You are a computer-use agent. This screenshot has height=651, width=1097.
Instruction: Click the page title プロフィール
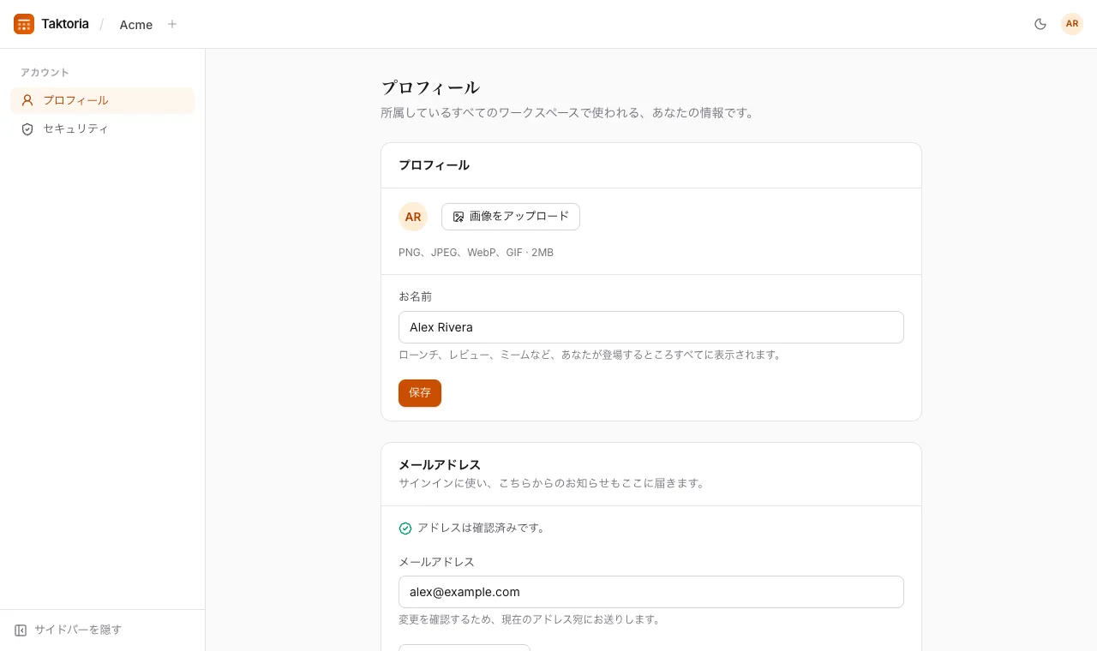430,87
